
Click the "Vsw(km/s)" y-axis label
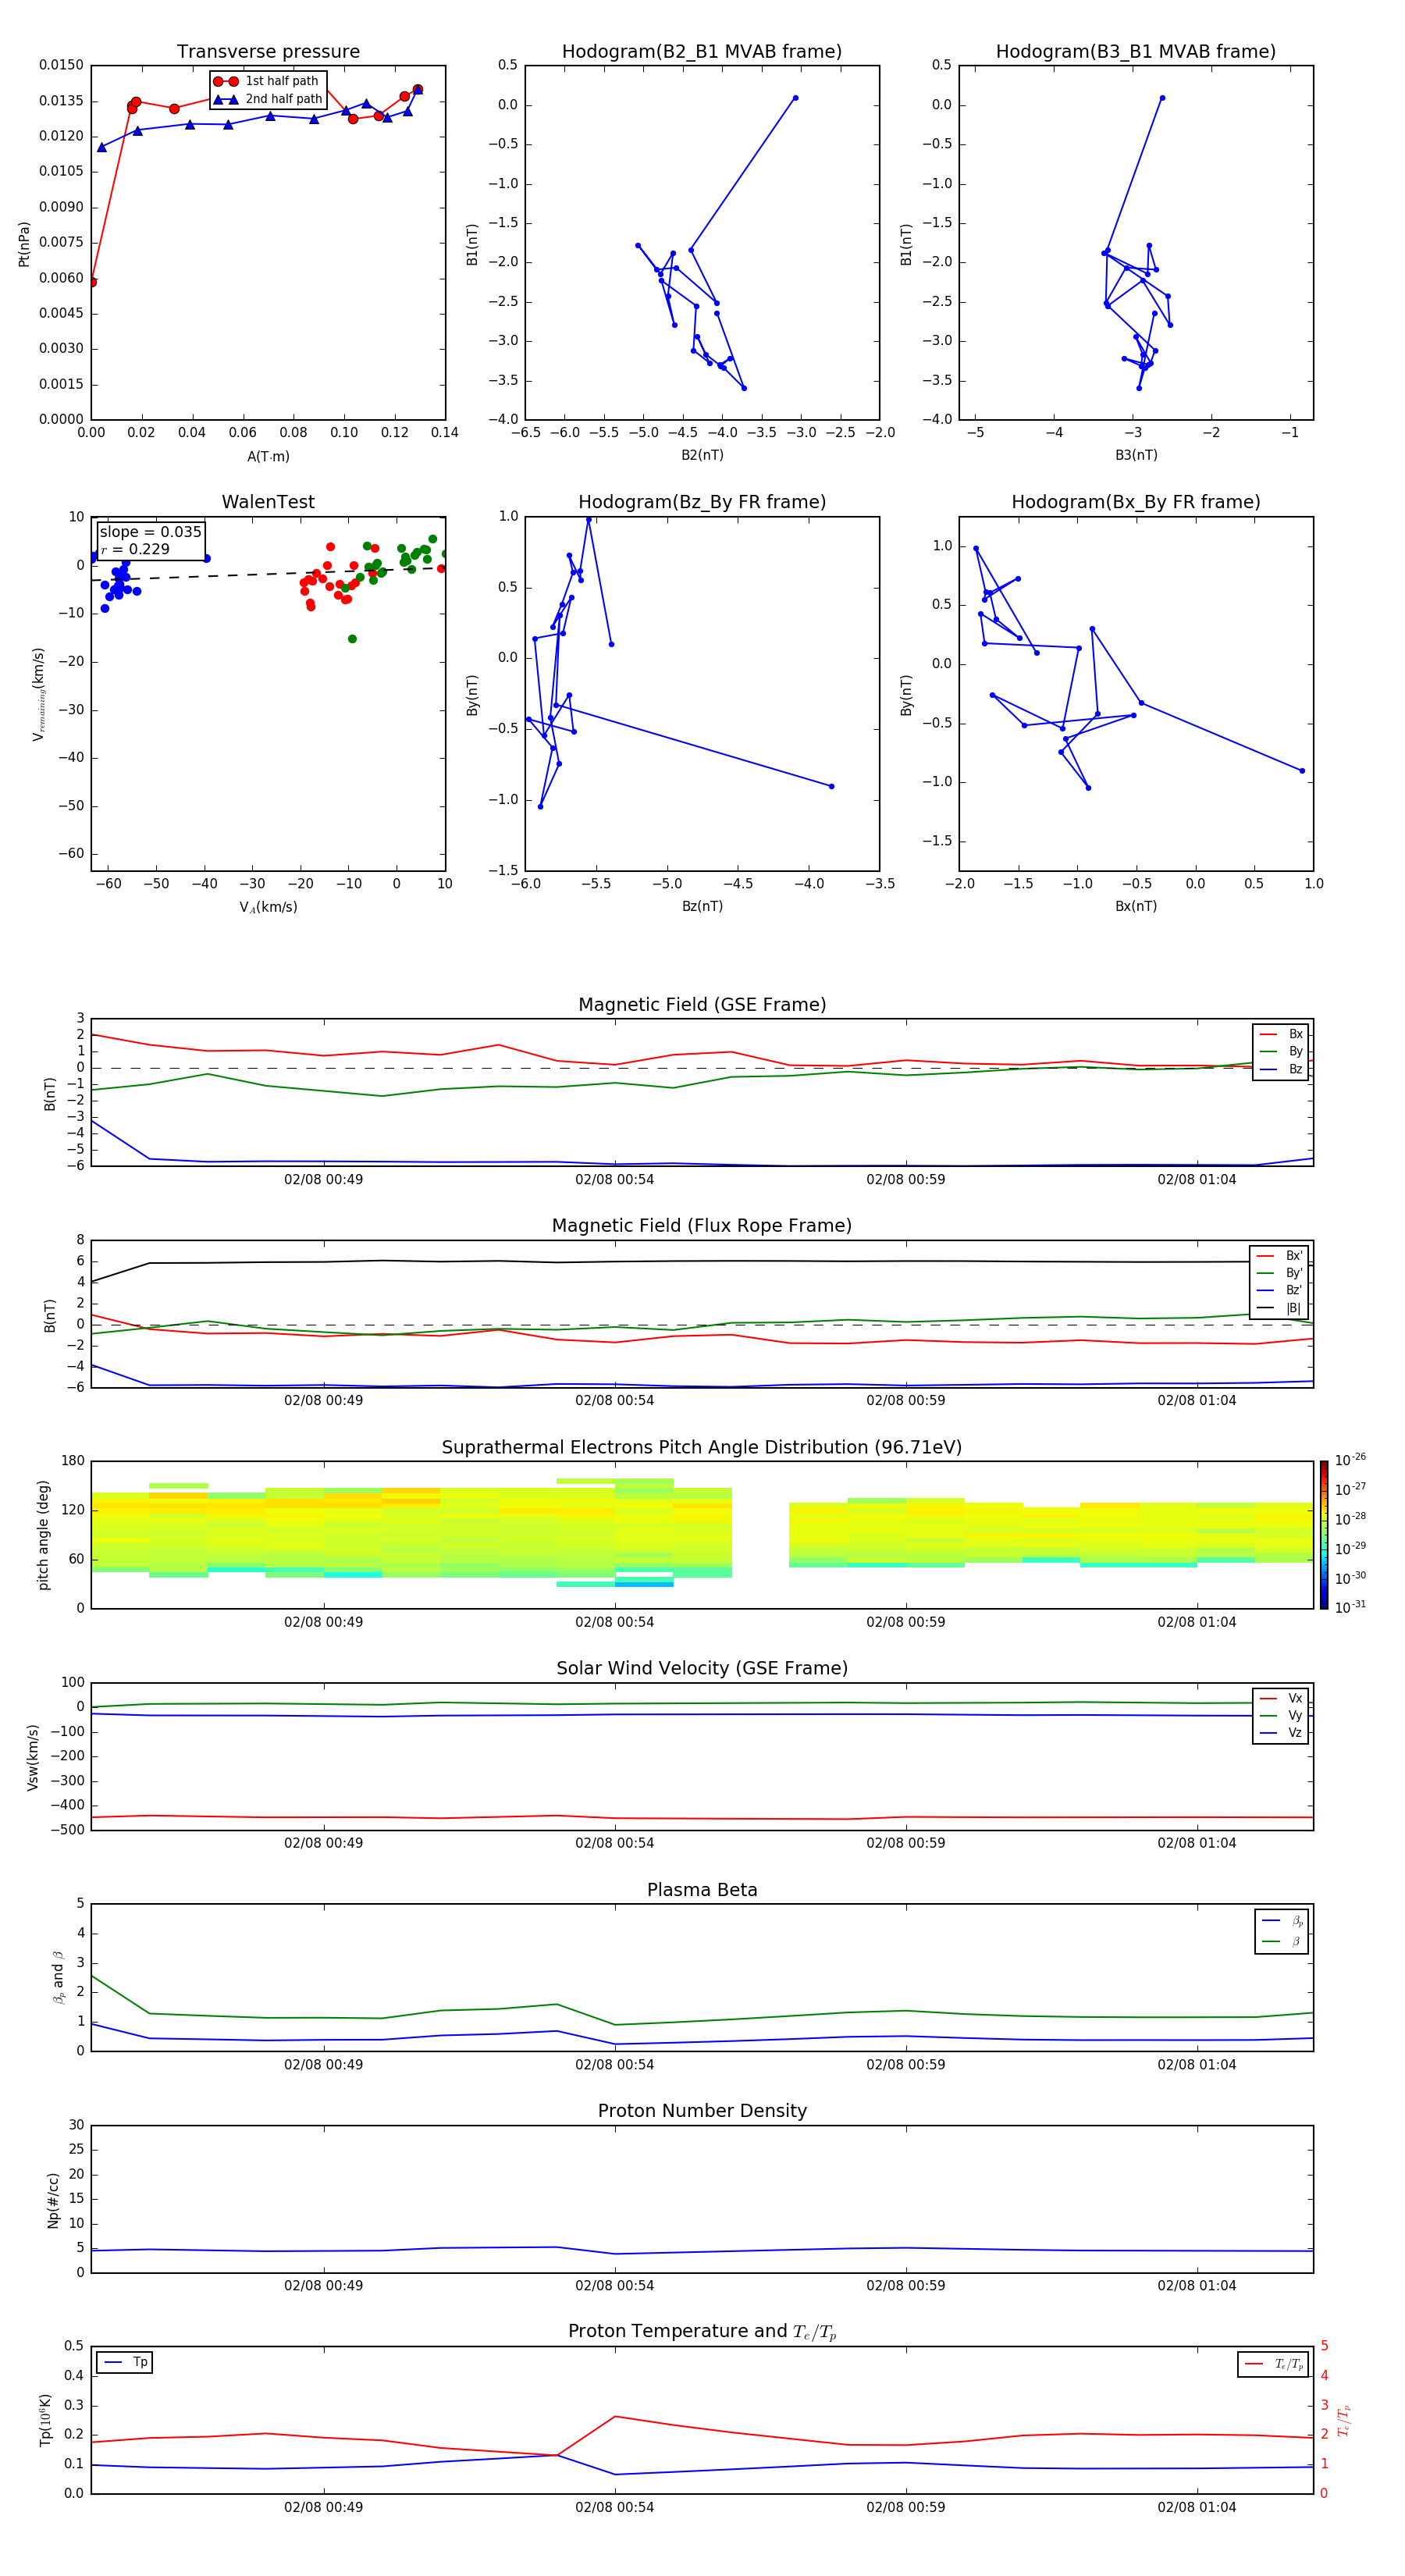pyautogui.click(x=33, y=1757)
